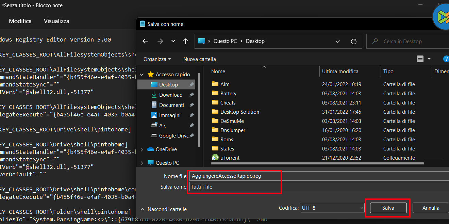Click the Up one level arrow
This screenshot has height=224, width=449.
[185, 41]
